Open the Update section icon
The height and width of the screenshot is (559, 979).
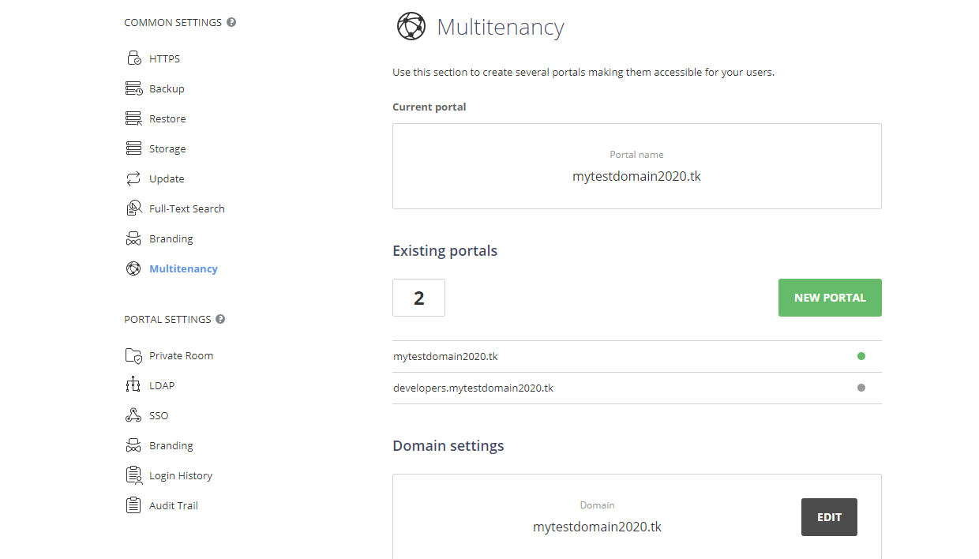[133, 178]
